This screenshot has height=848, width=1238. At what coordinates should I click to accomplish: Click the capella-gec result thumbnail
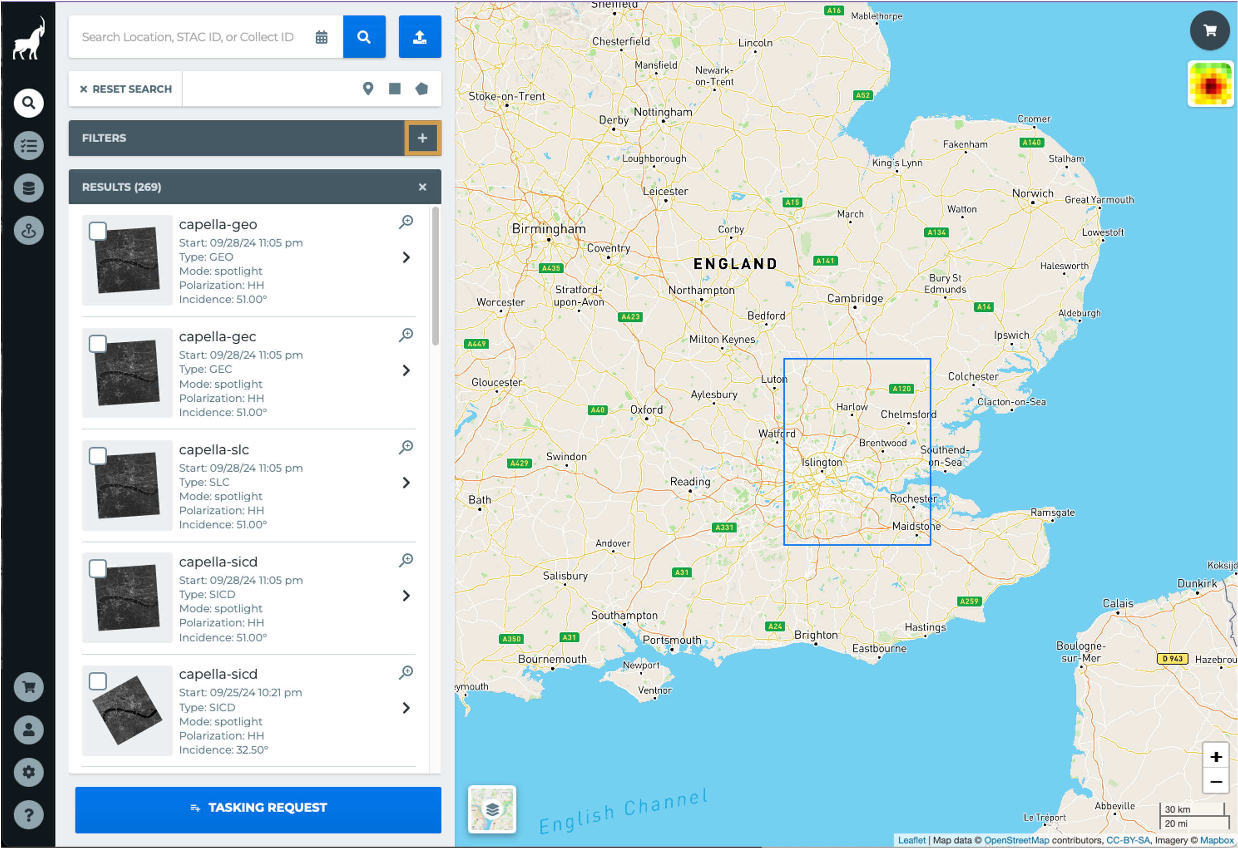[127, 373]
